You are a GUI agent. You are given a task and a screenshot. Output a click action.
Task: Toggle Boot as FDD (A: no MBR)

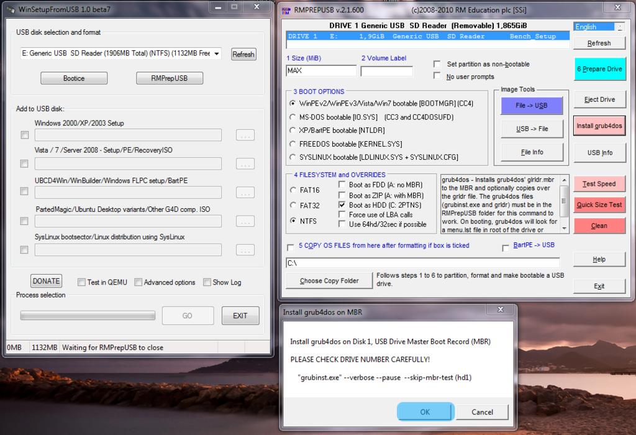click(342, 185)
